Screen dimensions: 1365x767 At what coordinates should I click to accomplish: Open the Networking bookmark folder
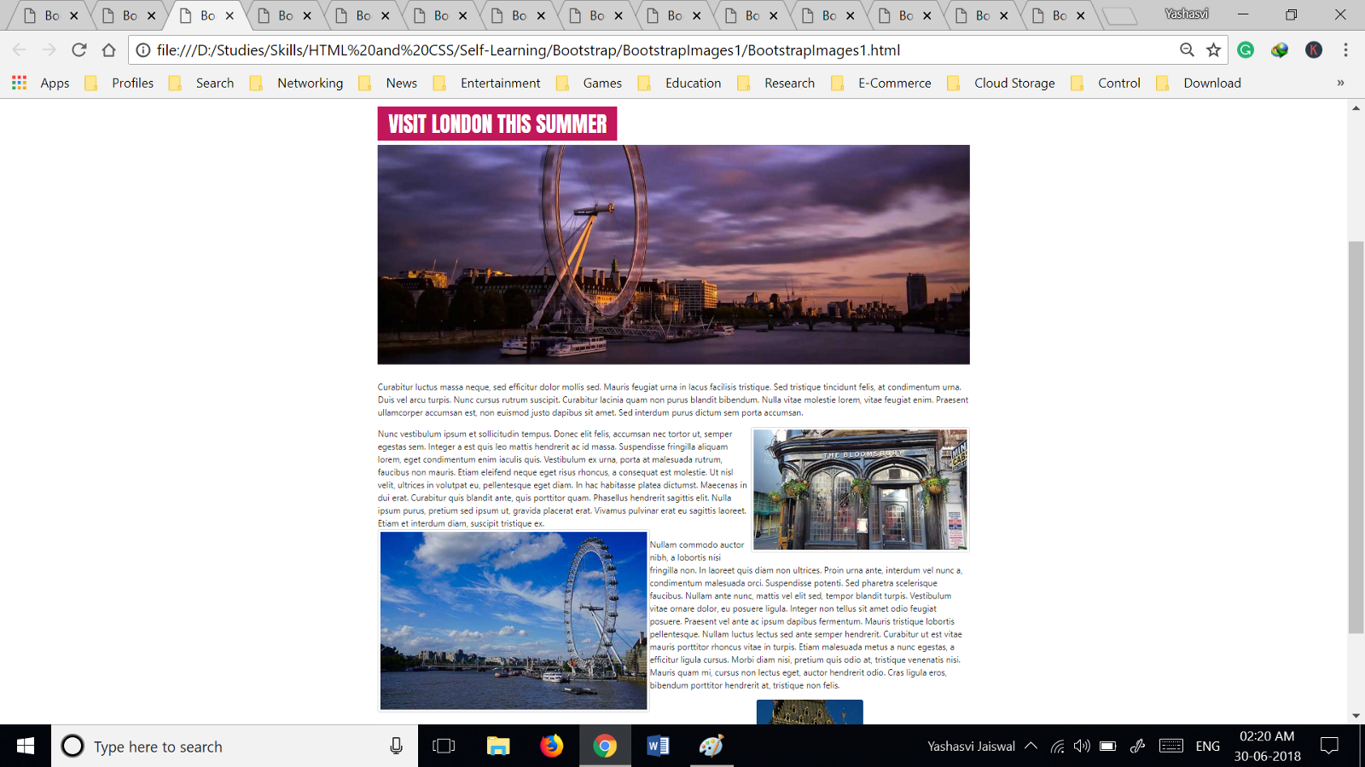tap(298, 83)
